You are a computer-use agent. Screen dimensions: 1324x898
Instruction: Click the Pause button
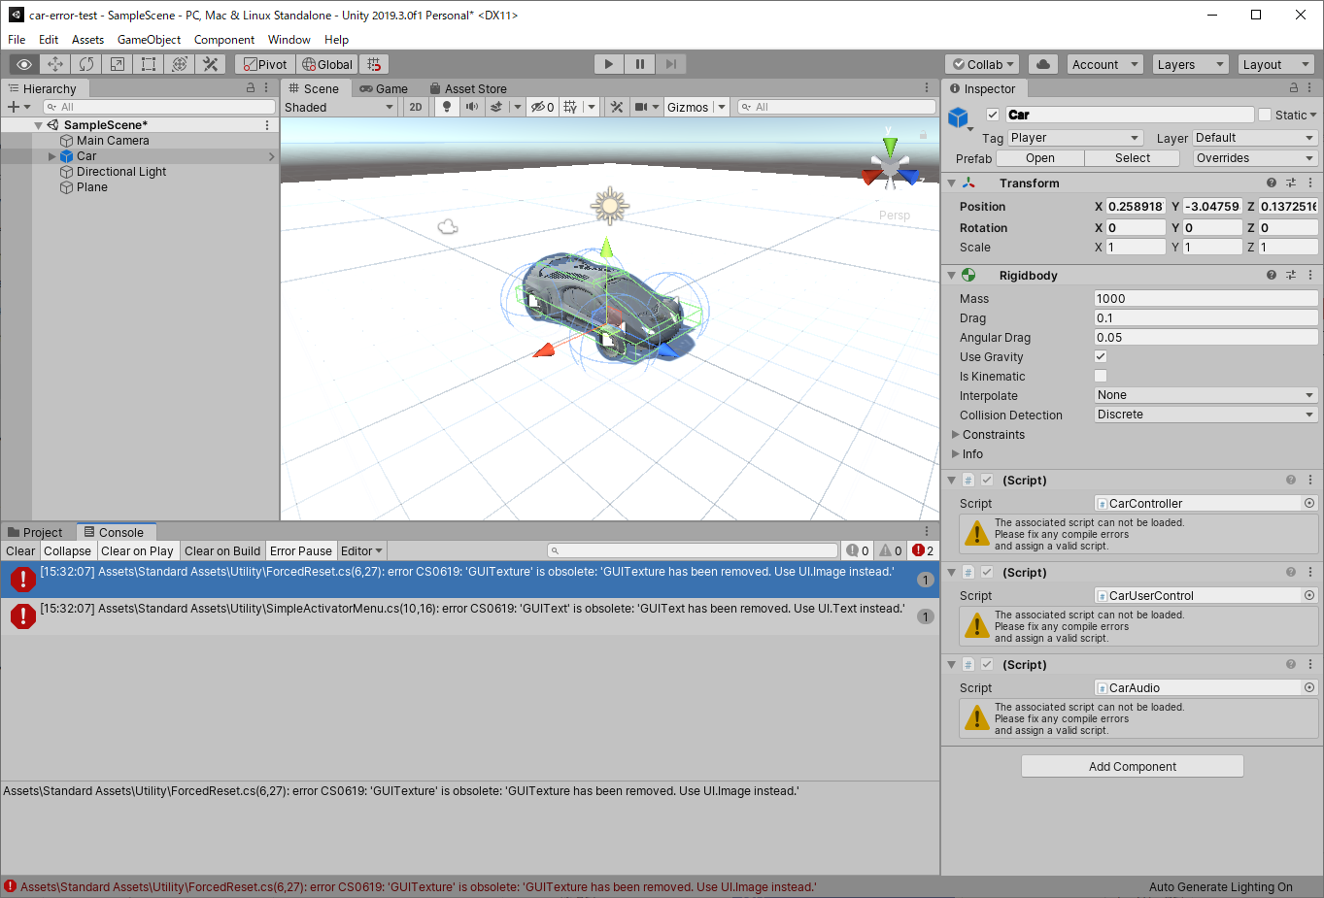point(639,64)
